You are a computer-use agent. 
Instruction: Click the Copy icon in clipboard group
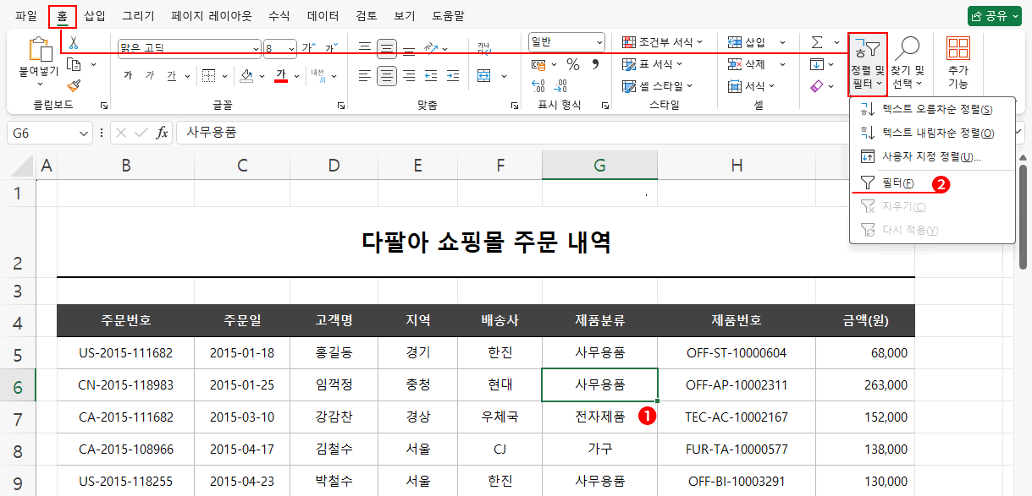tap(74, 64)
